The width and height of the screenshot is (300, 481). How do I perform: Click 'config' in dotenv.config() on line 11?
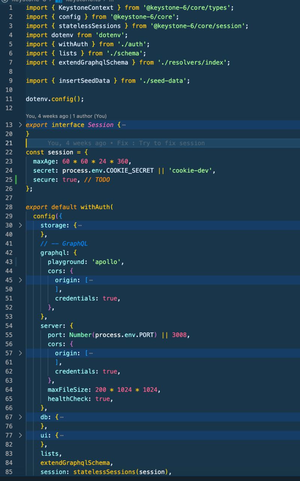point(62,99)
